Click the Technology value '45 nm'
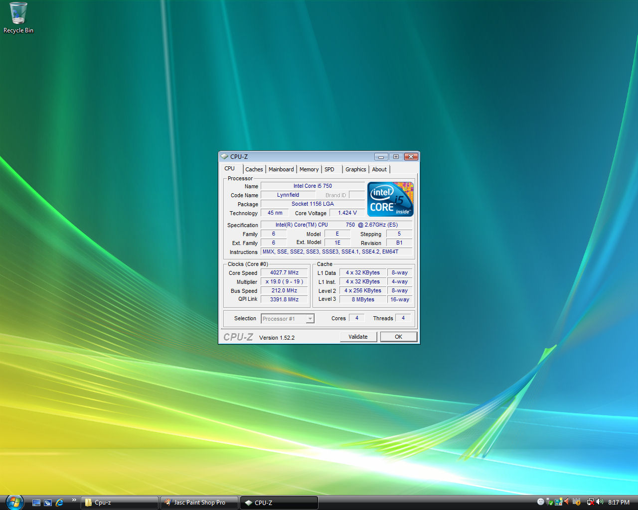Viewport: 638px width, 510px height. tap(275, 213)
